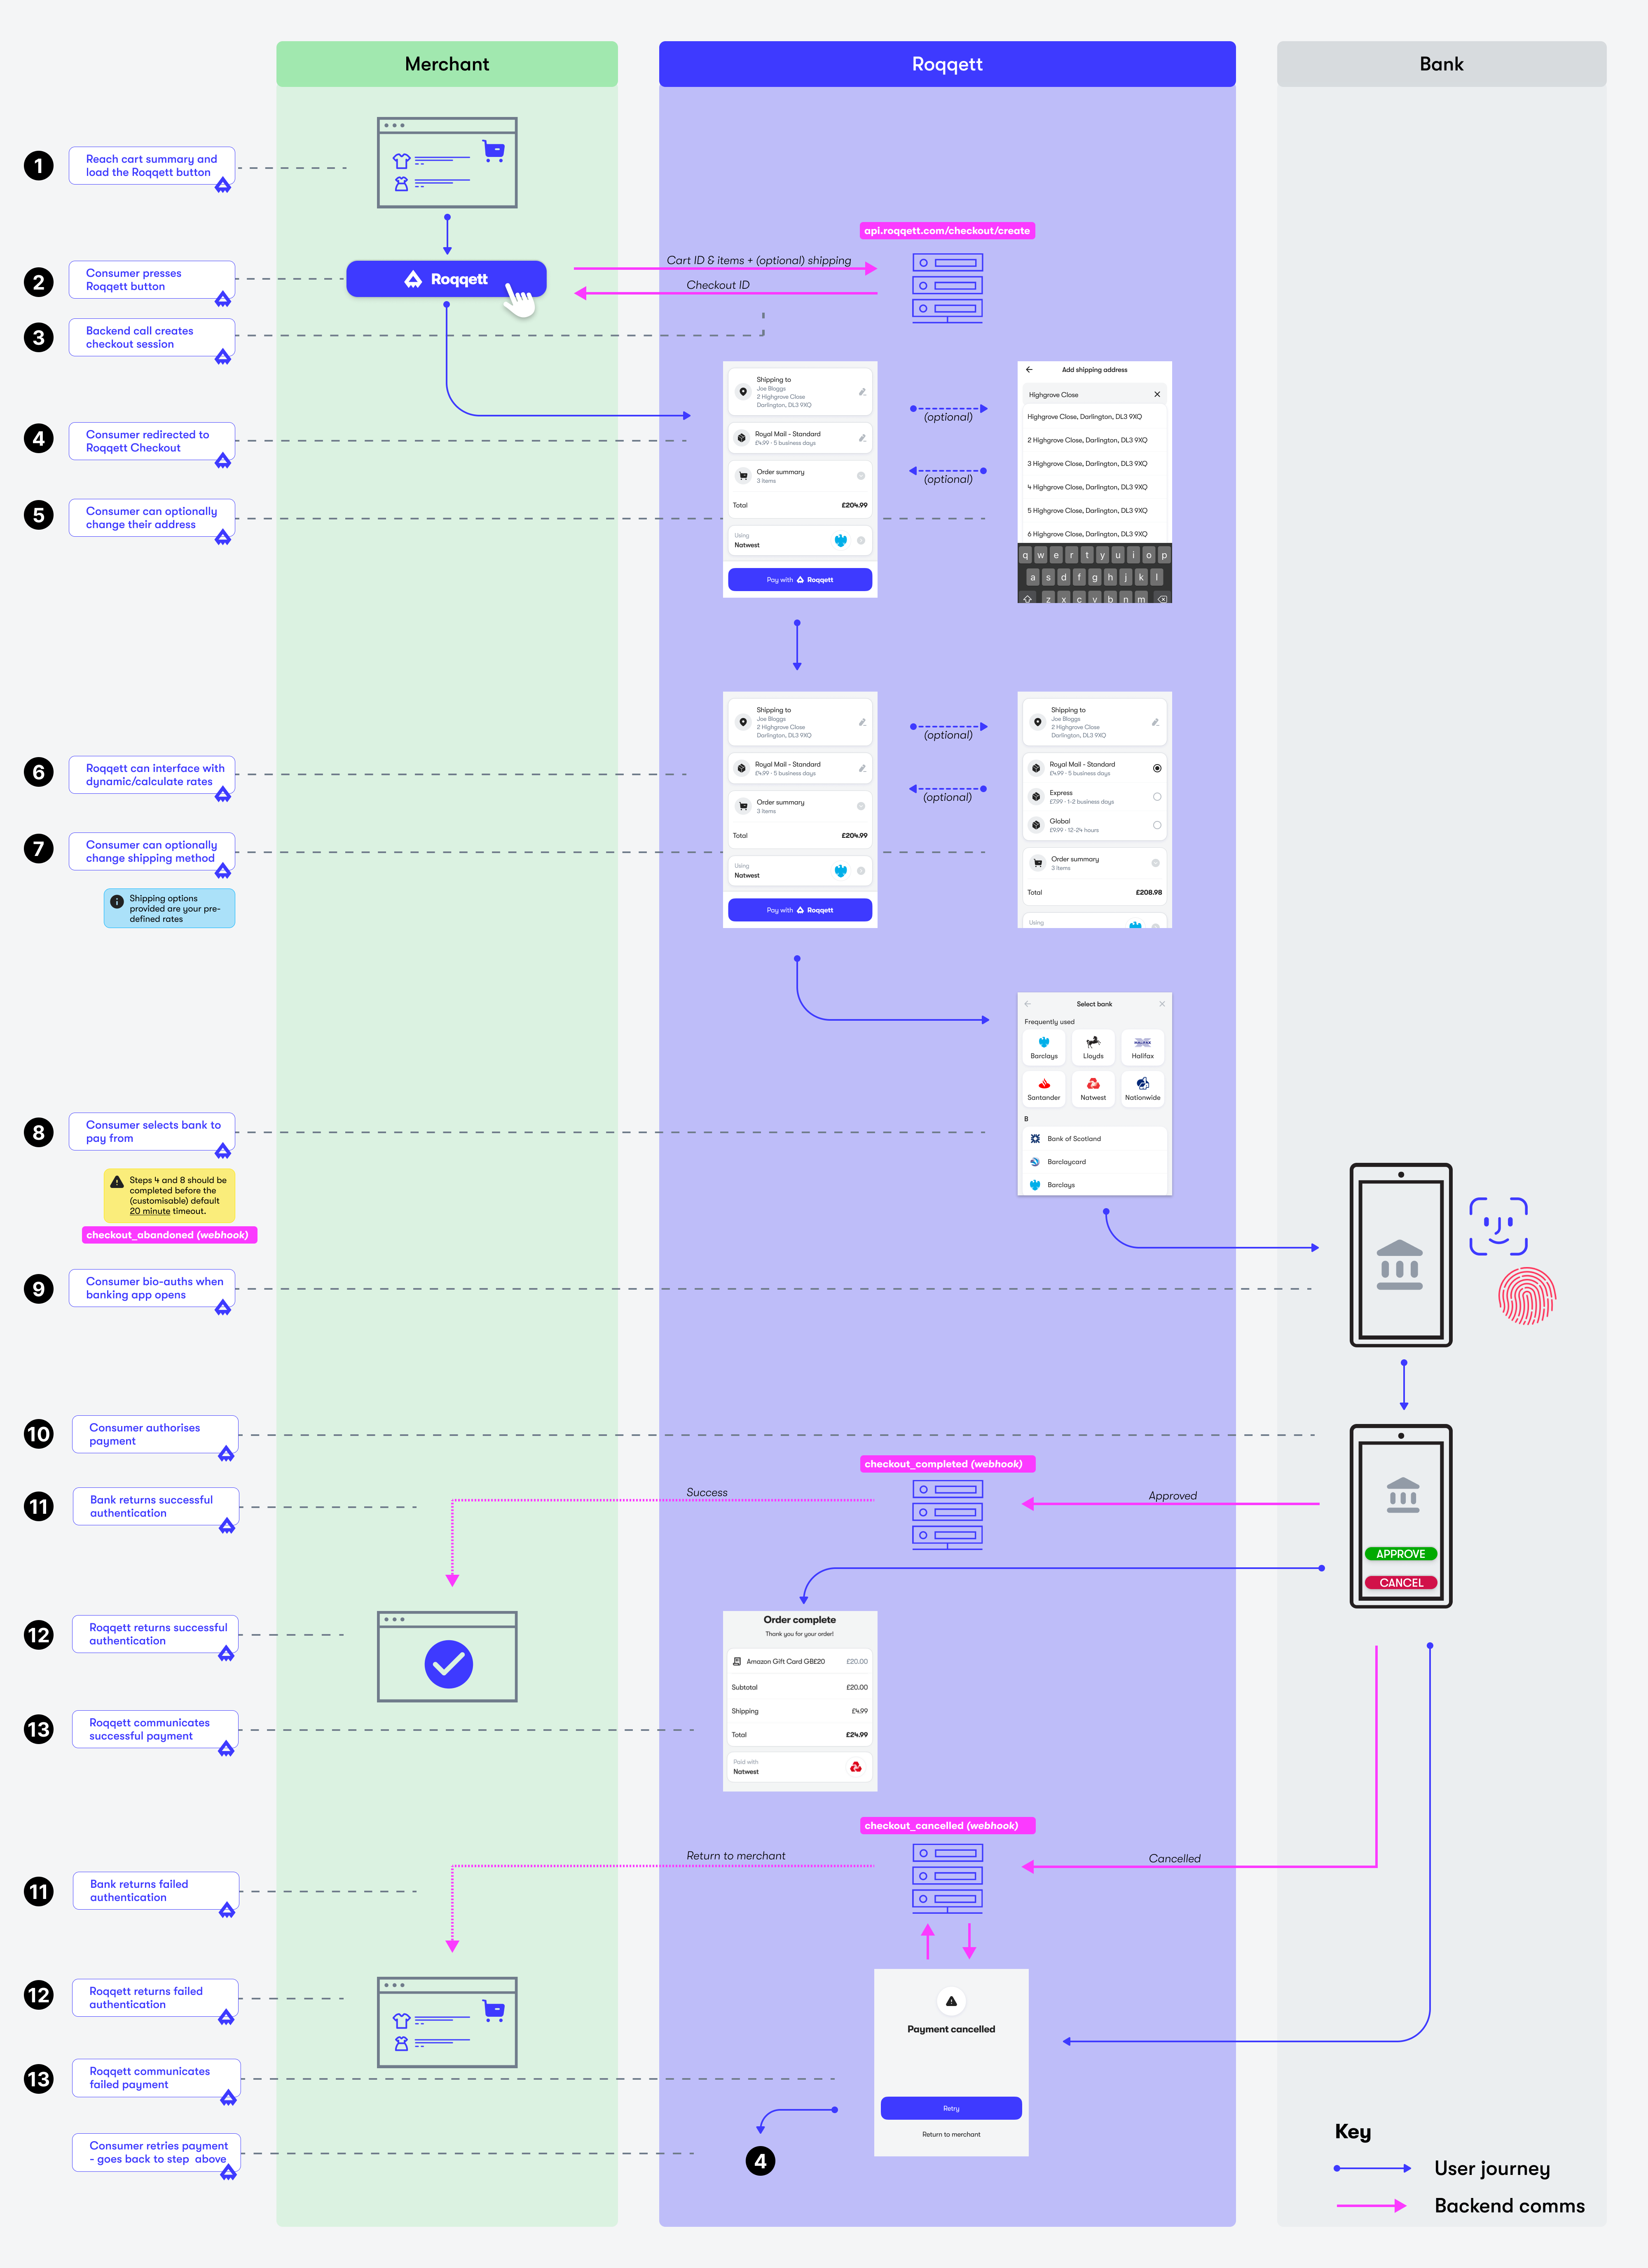Close the Select bank screen
This screenshot has width=1648, height=2268.
[x=1161, y=1004]
